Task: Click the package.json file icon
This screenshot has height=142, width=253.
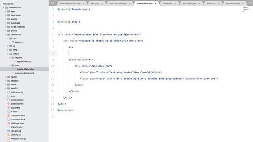Action: pos(9,123)
